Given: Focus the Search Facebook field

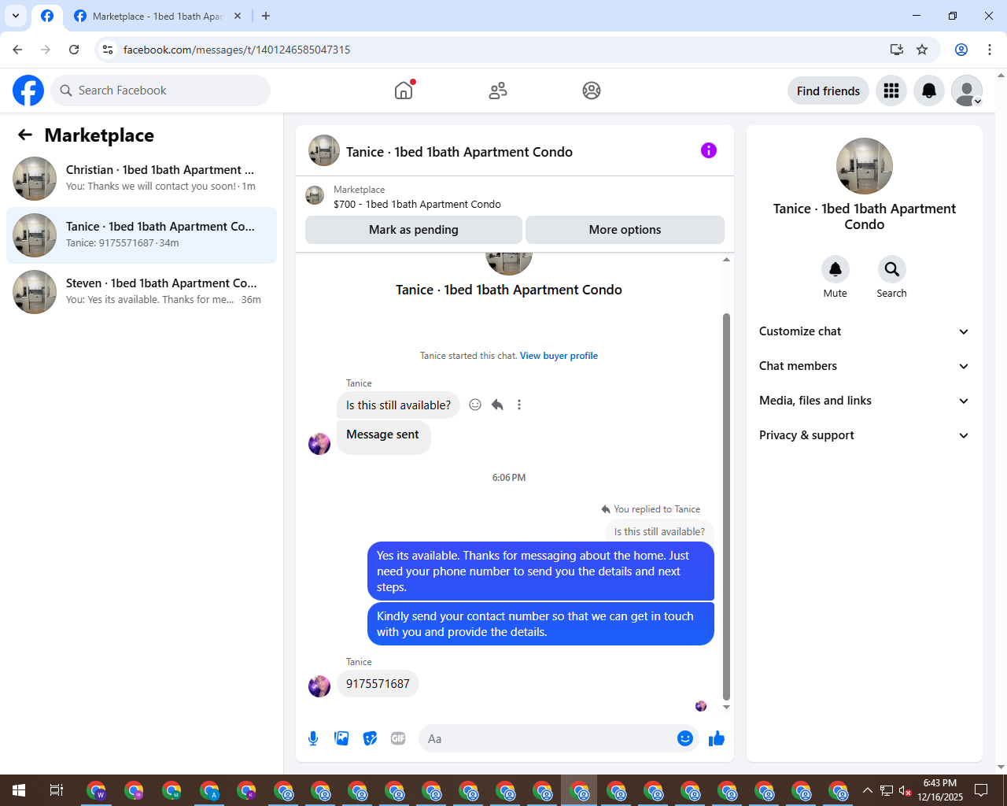Looking at the screenshot, I should 160,91.
